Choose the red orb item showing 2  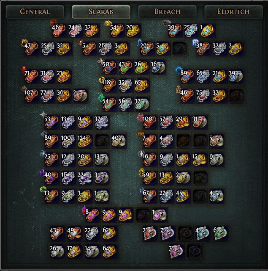[x=150, y=233]
